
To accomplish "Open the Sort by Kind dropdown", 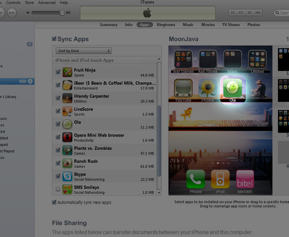I will (x=83, y=51).
